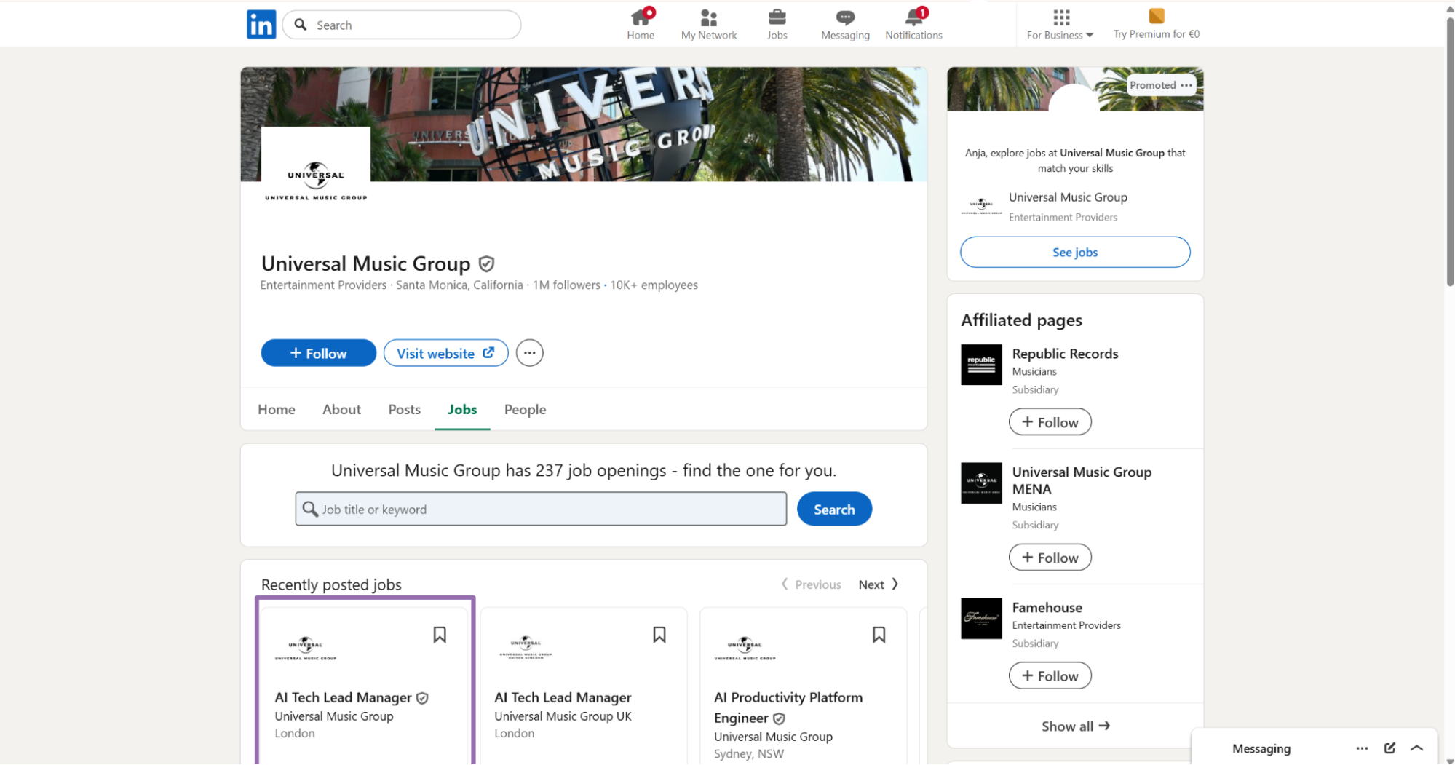Open Messaging overlay options three dots

(x=1362, y=748)
